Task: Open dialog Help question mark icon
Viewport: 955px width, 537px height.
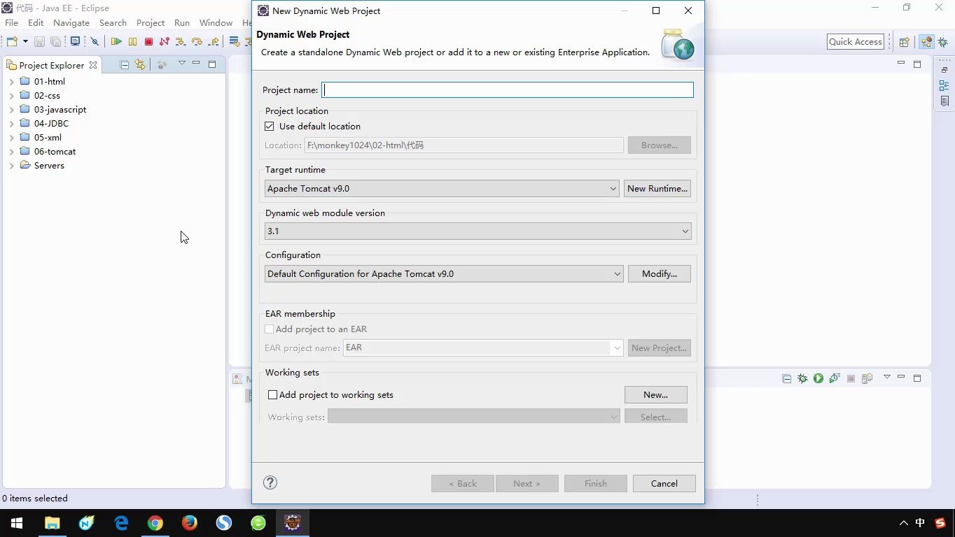Action: click(x=270, y=482)
